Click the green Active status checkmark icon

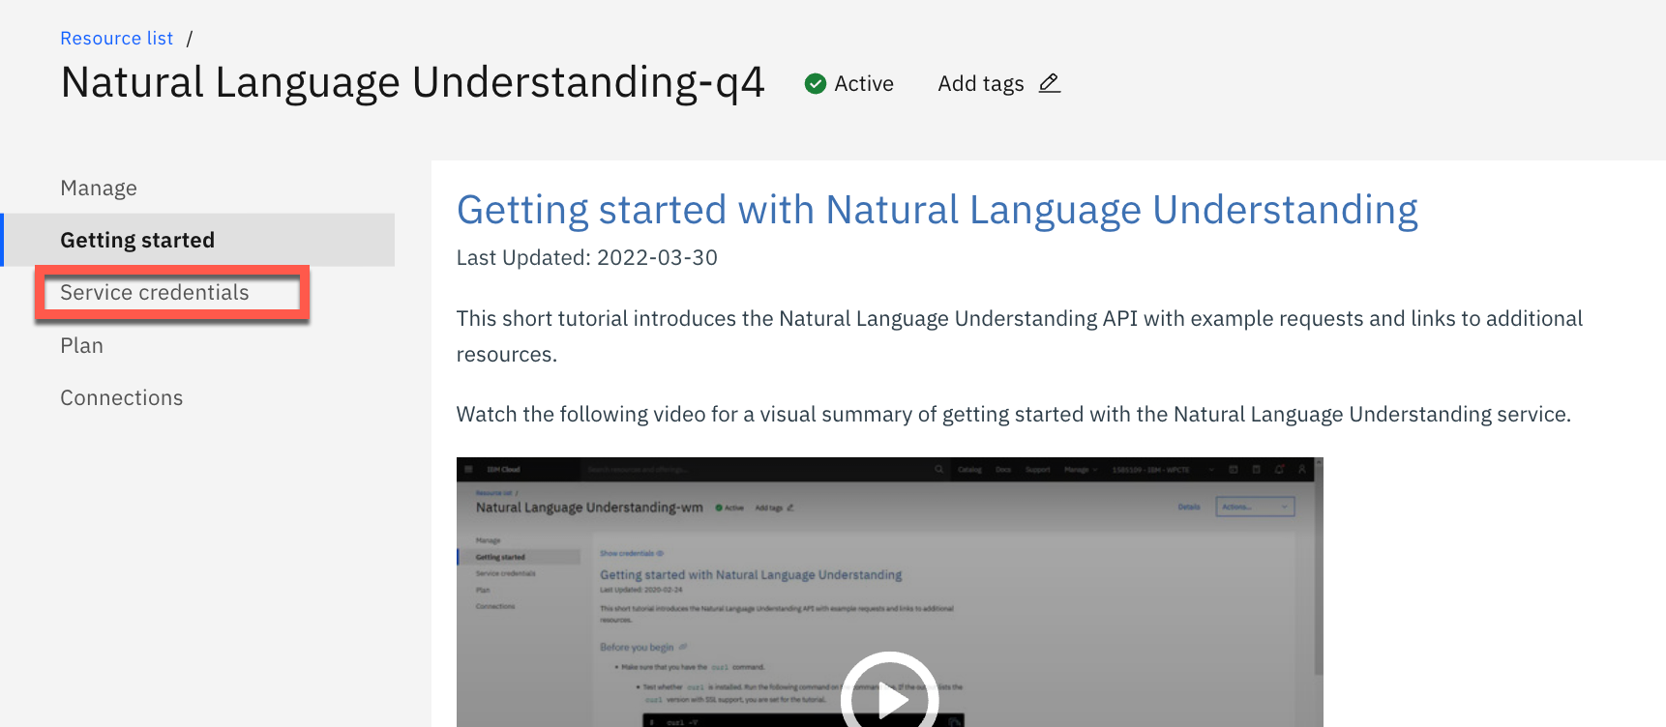816,84
